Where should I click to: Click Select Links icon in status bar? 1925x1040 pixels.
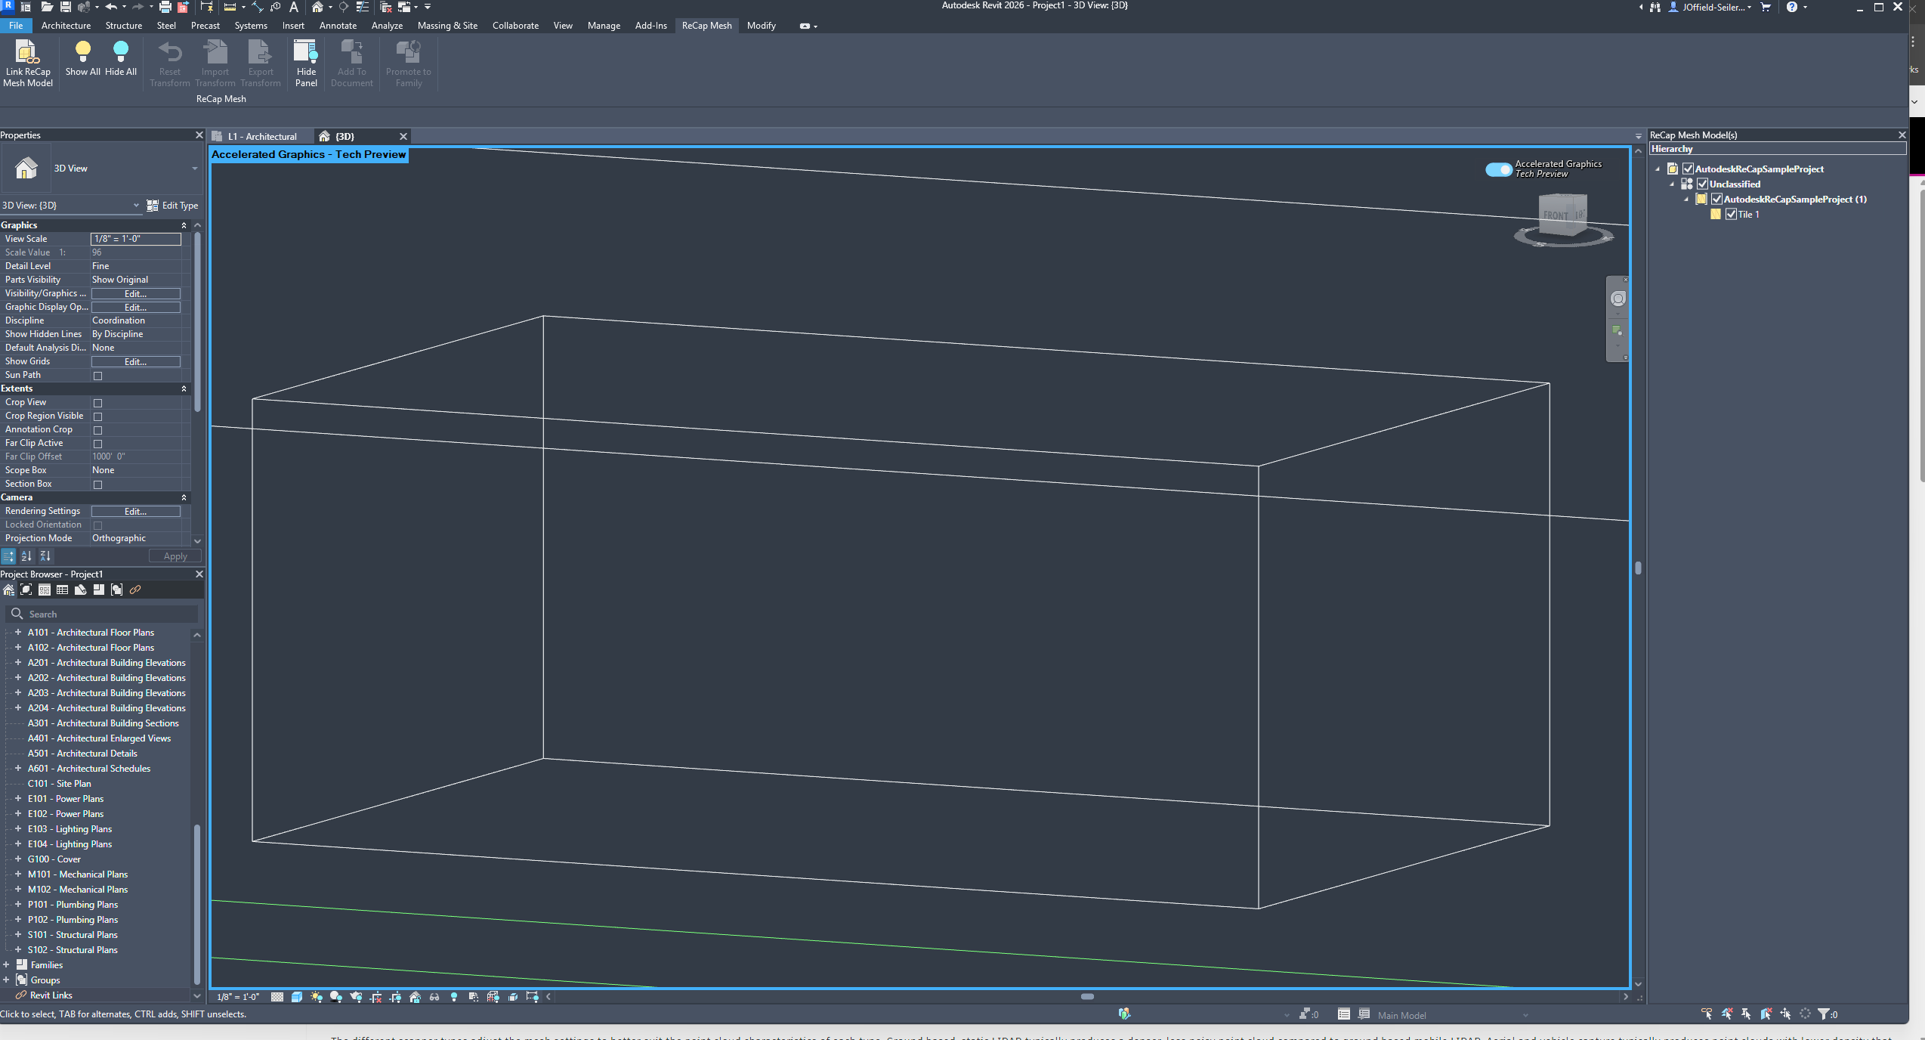pyautogui.click(x=1707, y=1014)
